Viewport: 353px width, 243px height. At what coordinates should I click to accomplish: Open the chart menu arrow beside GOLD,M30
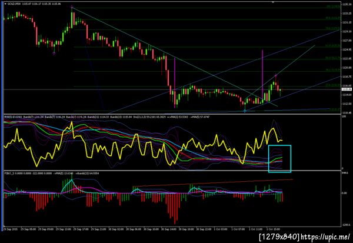point(5,4)
